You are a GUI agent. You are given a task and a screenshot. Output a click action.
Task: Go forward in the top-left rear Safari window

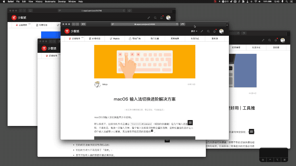click(x=25, y=11)
